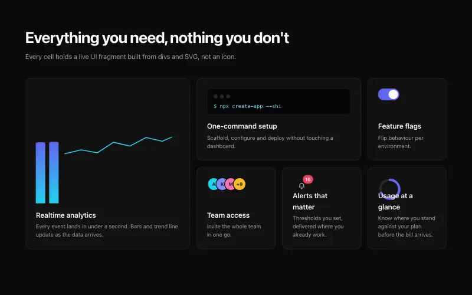Select the pink avatar labeled M
The height and width of the screenshot is (295, 472).
231,184
